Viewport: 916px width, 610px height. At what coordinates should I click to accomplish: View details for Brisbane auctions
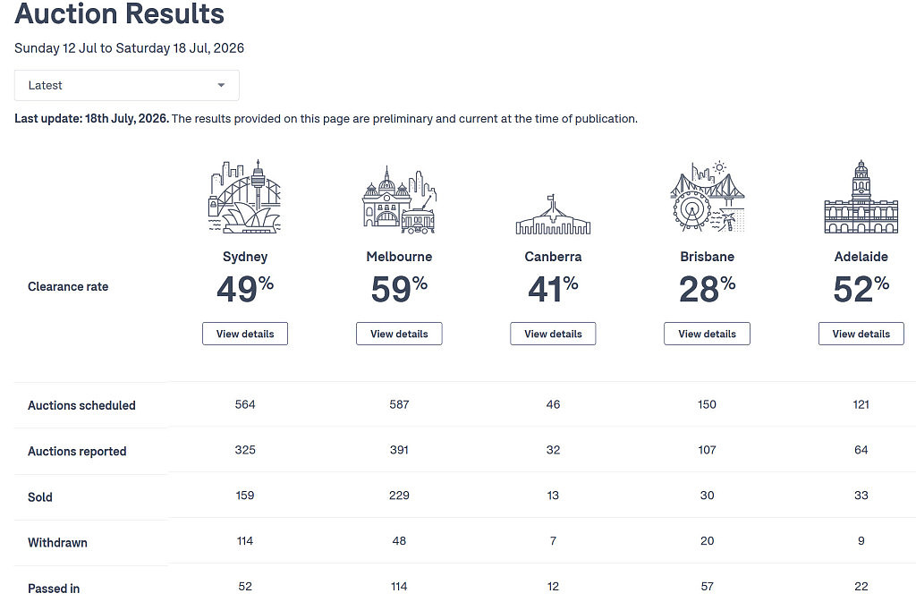pos(707,334)
